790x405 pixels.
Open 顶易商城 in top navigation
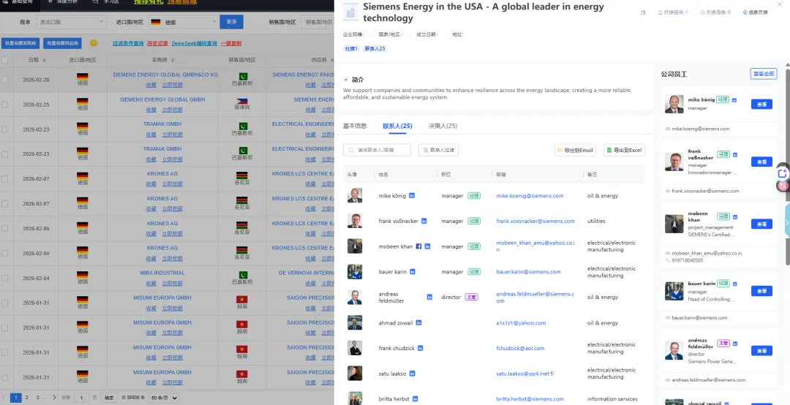[x=182, y=2]
